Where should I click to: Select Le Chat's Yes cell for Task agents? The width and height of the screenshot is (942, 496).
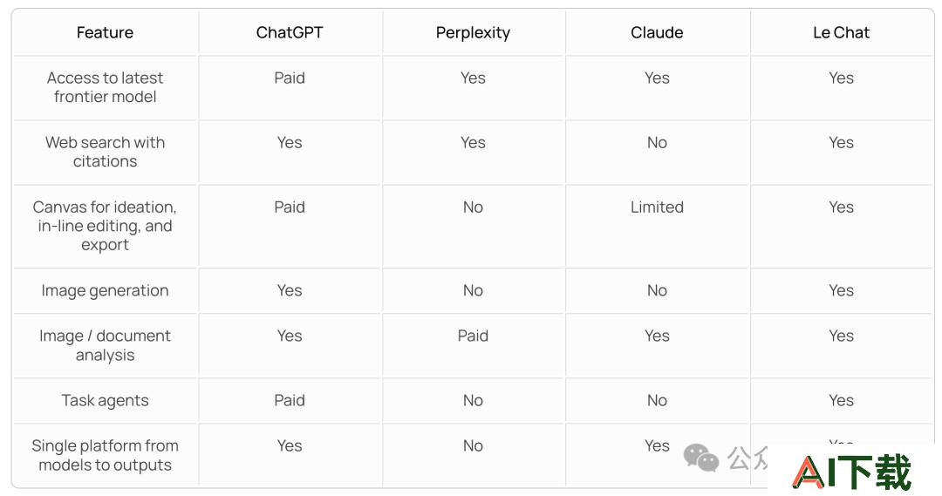click(841, 400)
